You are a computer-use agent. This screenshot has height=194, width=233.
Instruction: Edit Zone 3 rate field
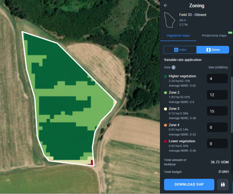click(217, 111)
